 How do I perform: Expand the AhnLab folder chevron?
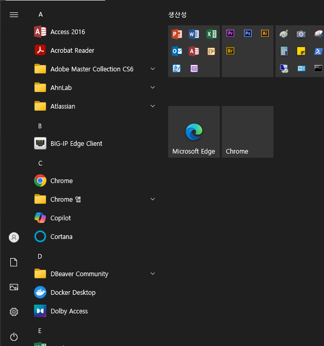pos(153,87)
